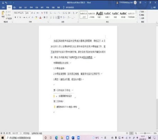Viewport: 158px width, 140px height.
Task: Click the bullet list icon
Action: tap(51, 12)
